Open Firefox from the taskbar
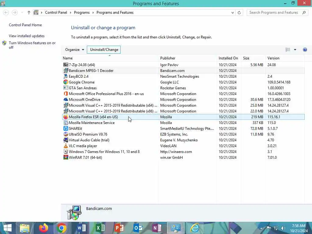This screenshot has height=234, width=312. click(x=43, y=228)
